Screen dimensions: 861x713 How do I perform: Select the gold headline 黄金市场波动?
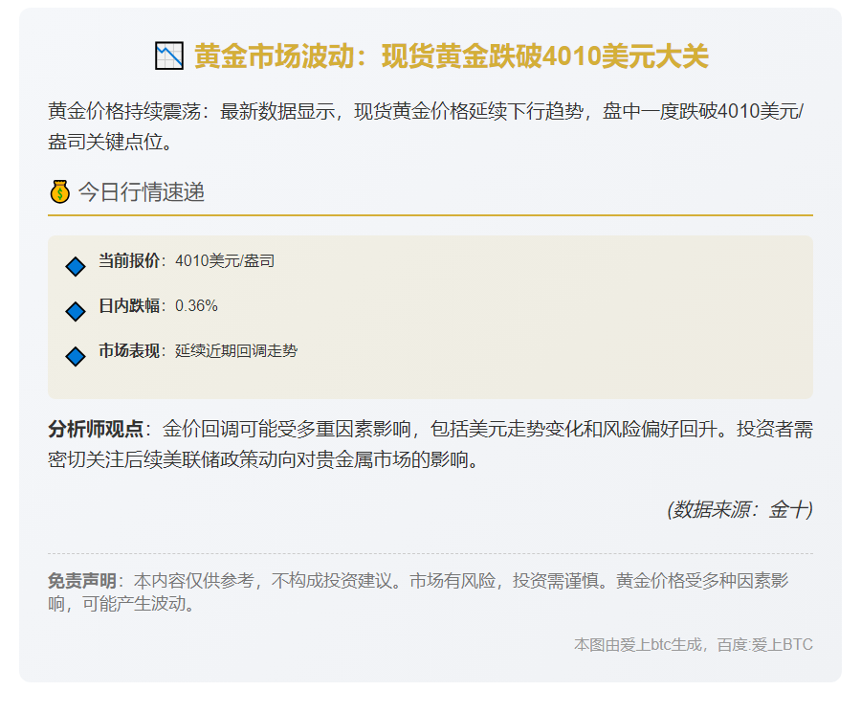[x=451, y=56]
